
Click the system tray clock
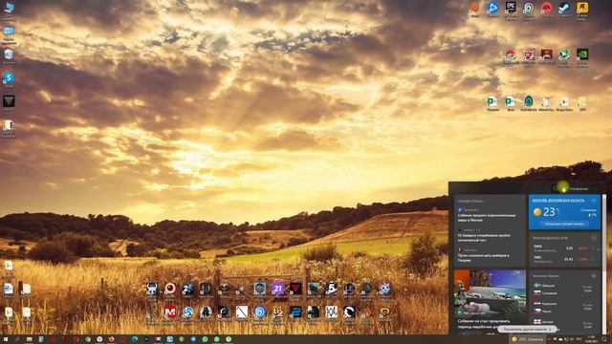(591, 339)
